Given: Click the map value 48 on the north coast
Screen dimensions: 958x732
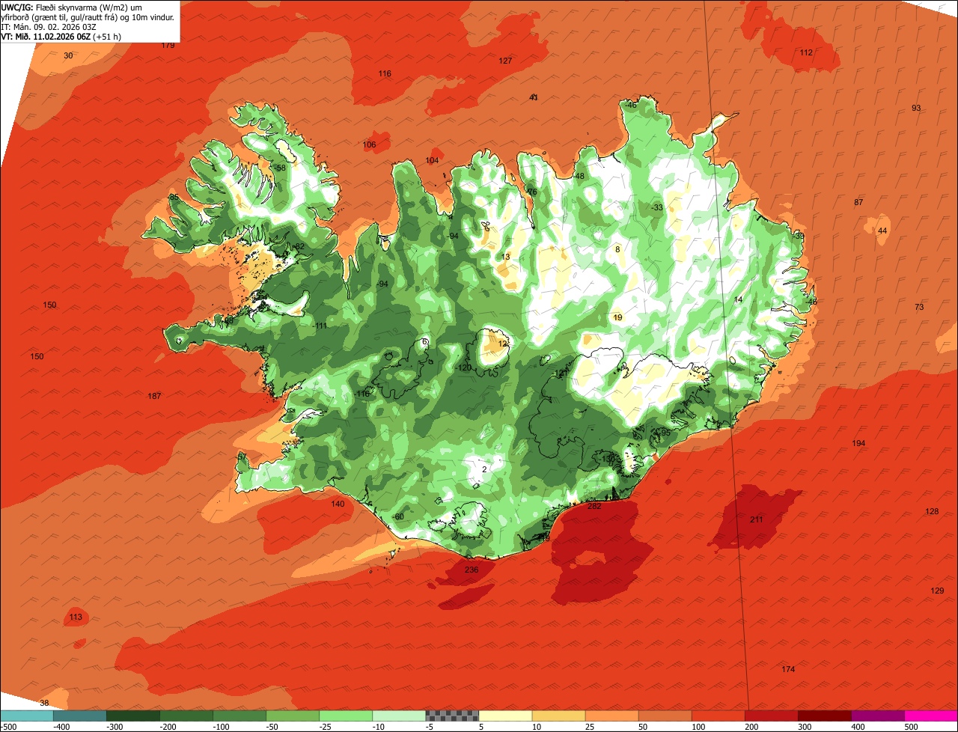Looking at the screenshot, I should 579,176.
